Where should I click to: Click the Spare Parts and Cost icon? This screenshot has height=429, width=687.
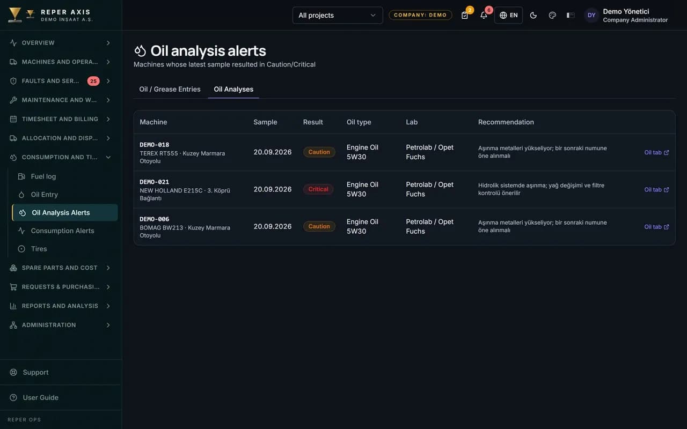(x=13, y=268)
